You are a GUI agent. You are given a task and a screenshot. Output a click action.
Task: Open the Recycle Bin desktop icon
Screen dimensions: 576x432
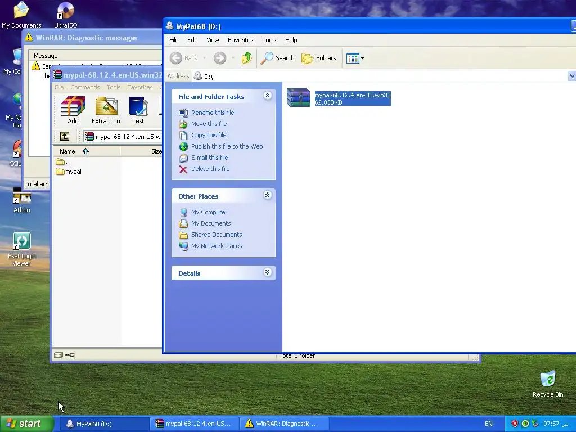(548, 384)
